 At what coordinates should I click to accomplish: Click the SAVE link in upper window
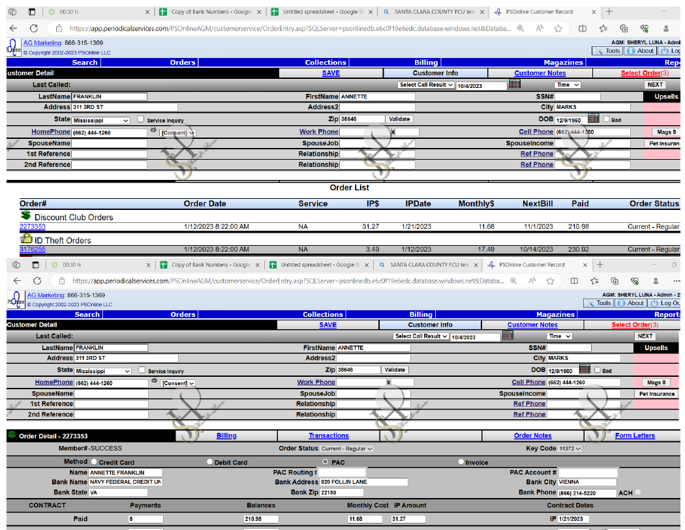pos(331,74)
